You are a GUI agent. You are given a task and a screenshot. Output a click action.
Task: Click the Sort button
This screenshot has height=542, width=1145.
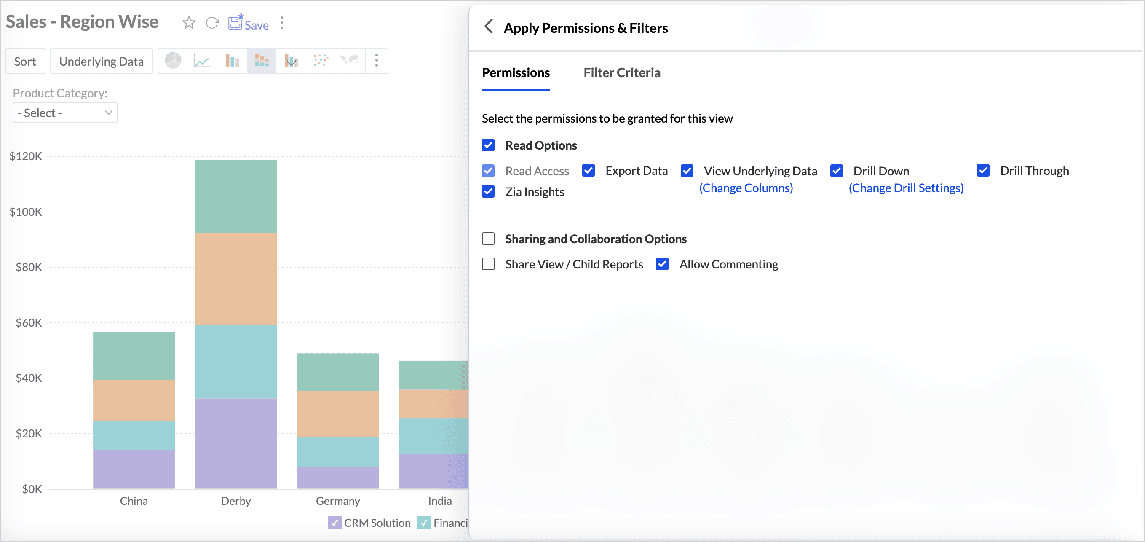[x=25, y=62]
